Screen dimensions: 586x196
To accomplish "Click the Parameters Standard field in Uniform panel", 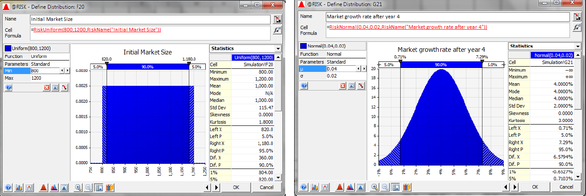I will [49, 64].
